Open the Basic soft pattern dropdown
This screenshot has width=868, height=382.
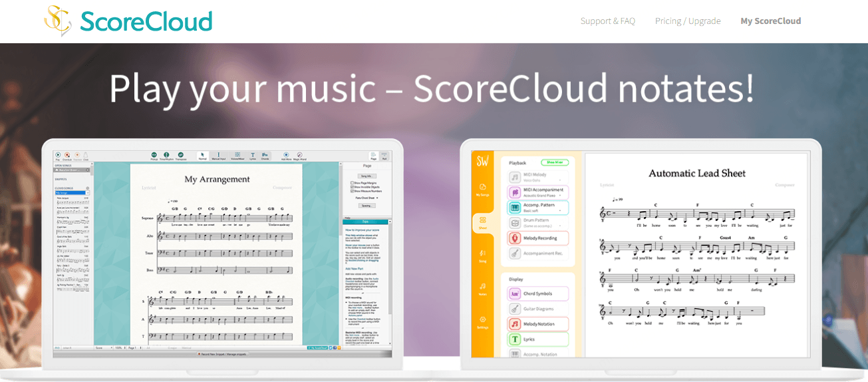(x=541, y=211)
